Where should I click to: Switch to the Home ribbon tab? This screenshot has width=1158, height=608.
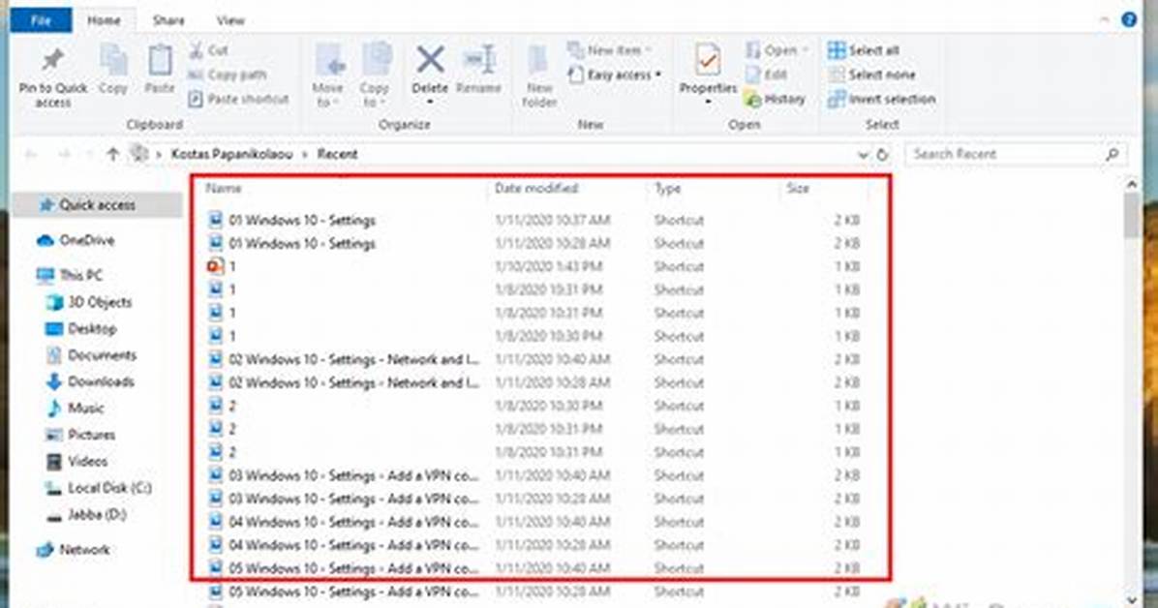[x=105, y=20]
